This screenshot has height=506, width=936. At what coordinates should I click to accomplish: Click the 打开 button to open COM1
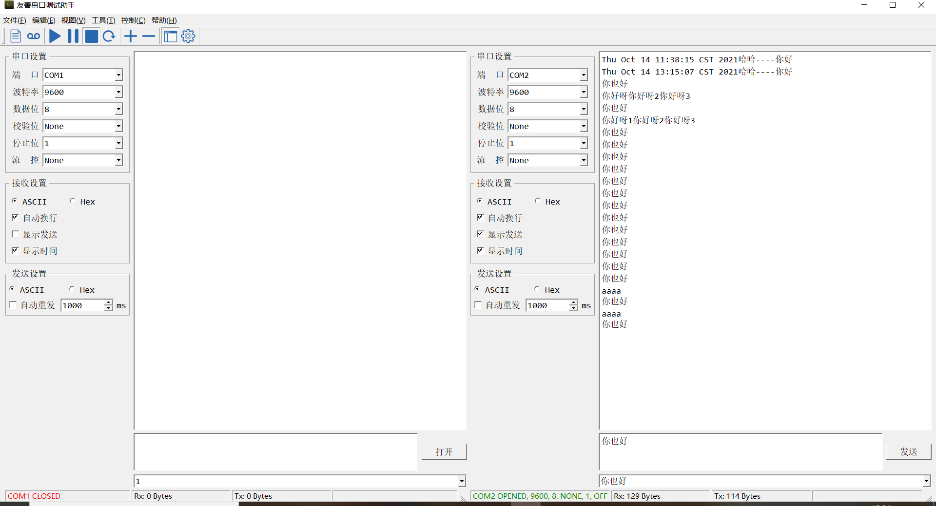tap(444, 451)
